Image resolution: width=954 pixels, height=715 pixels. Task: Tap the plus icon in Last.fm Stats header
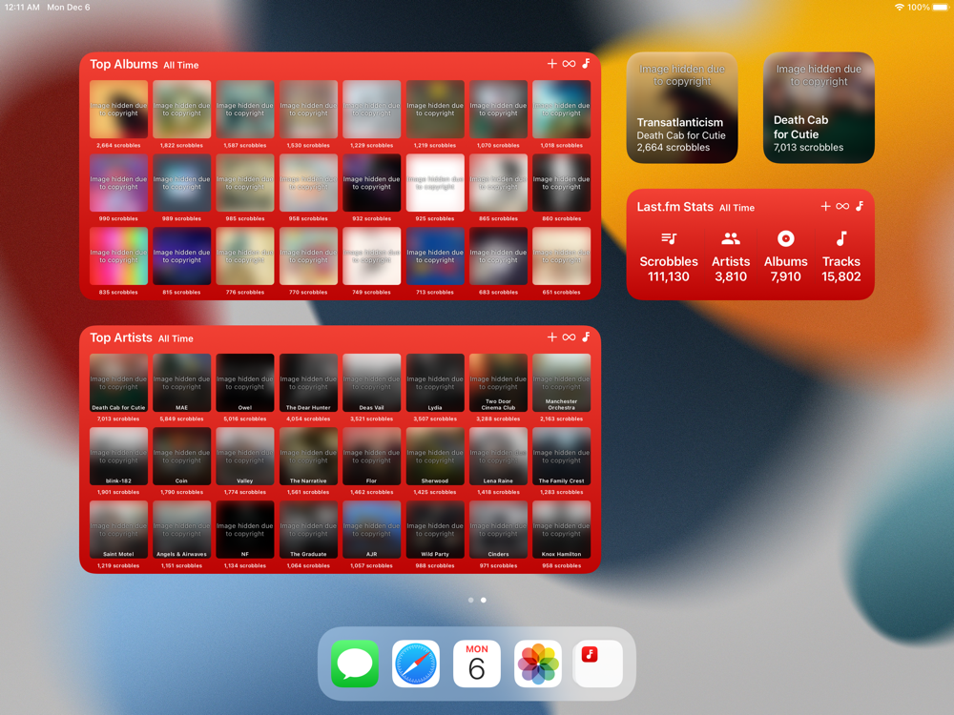(825, 206)
